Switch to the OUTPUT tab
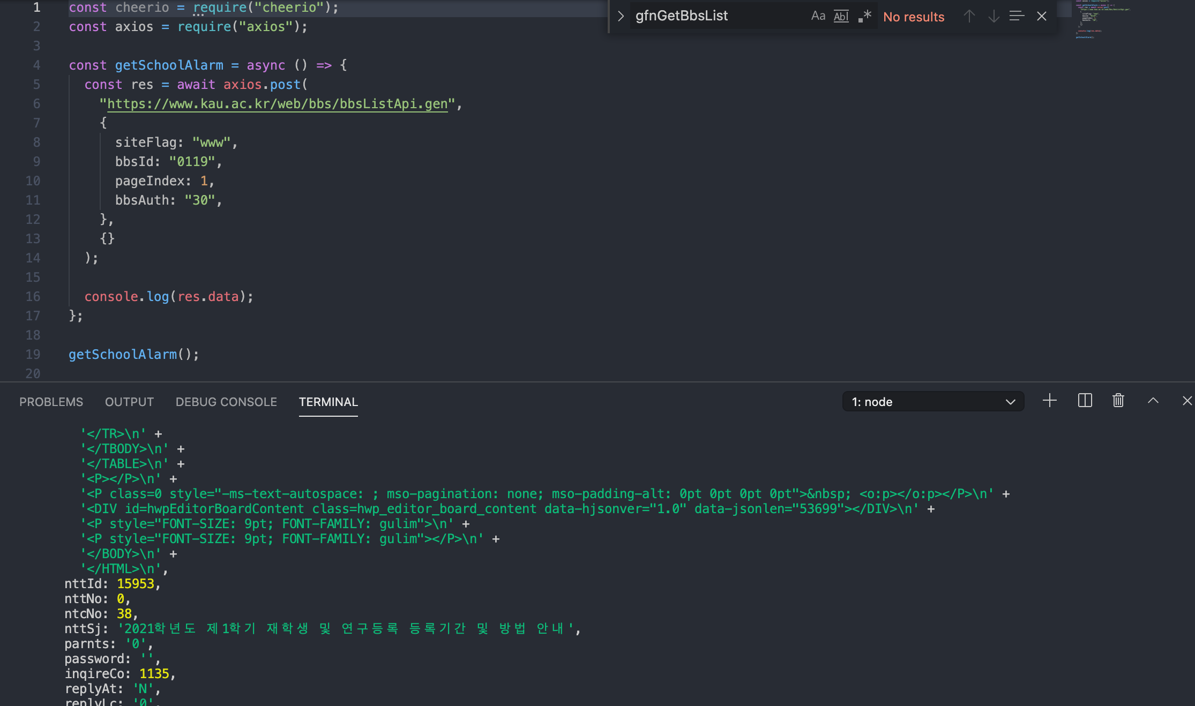The height and width of the screenshot is (706, 1195). (x=129, y=402)
